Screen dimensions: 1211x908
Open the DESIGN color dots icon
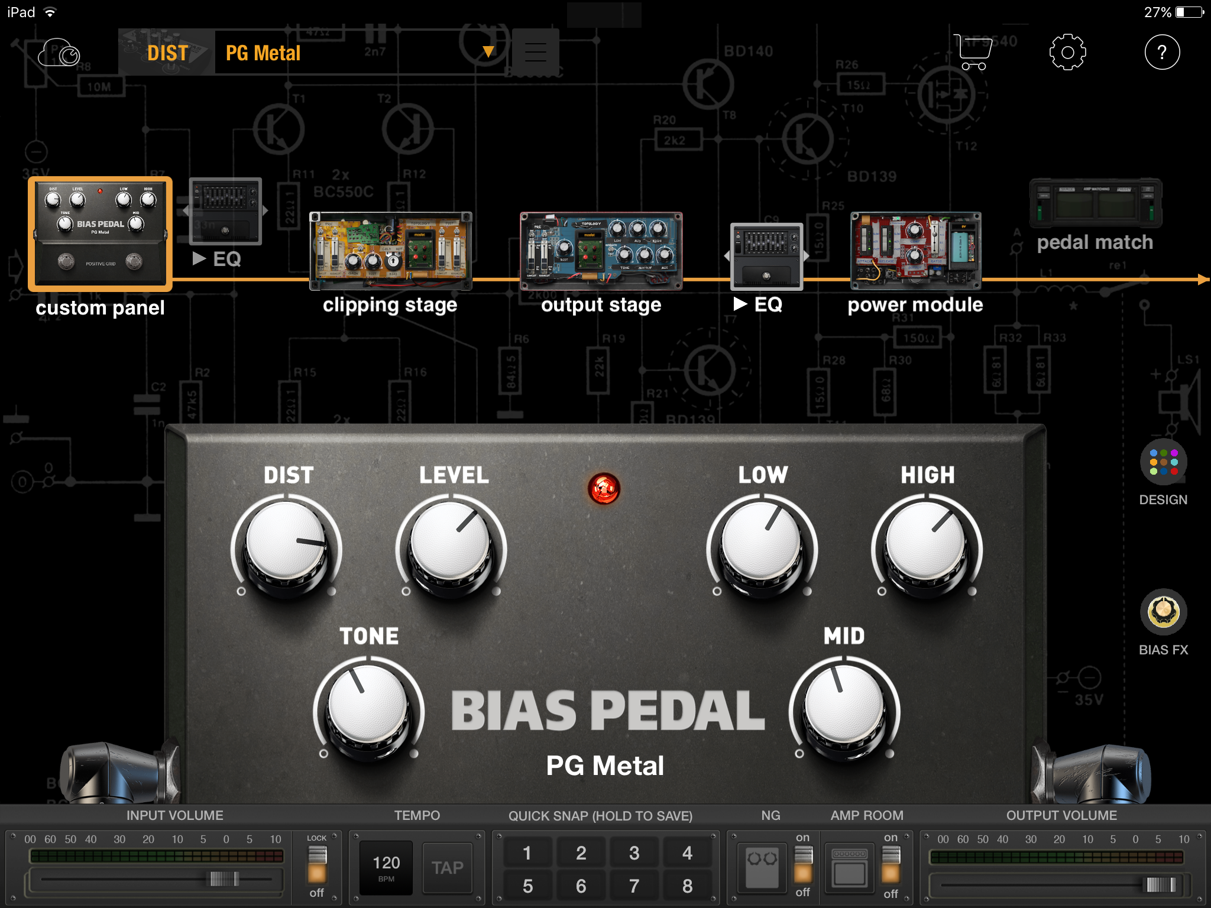[1163, 462]
